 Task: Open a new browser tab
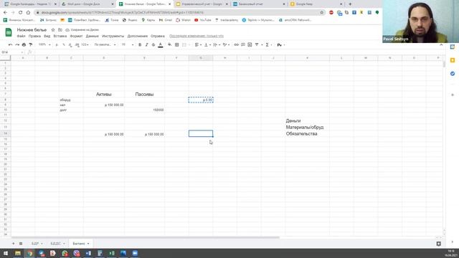[x=350, y=4]
